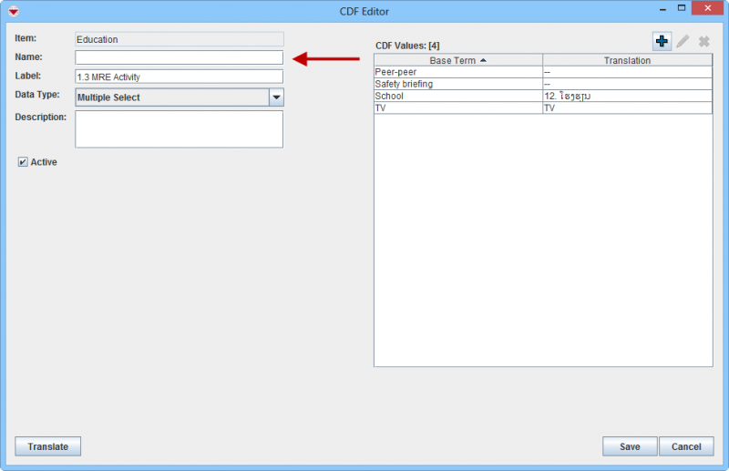This screenshot has height=471, width=729.
Task: Click the Label field containing 1.3 MRE Activity
Action: tap(180, 77)
